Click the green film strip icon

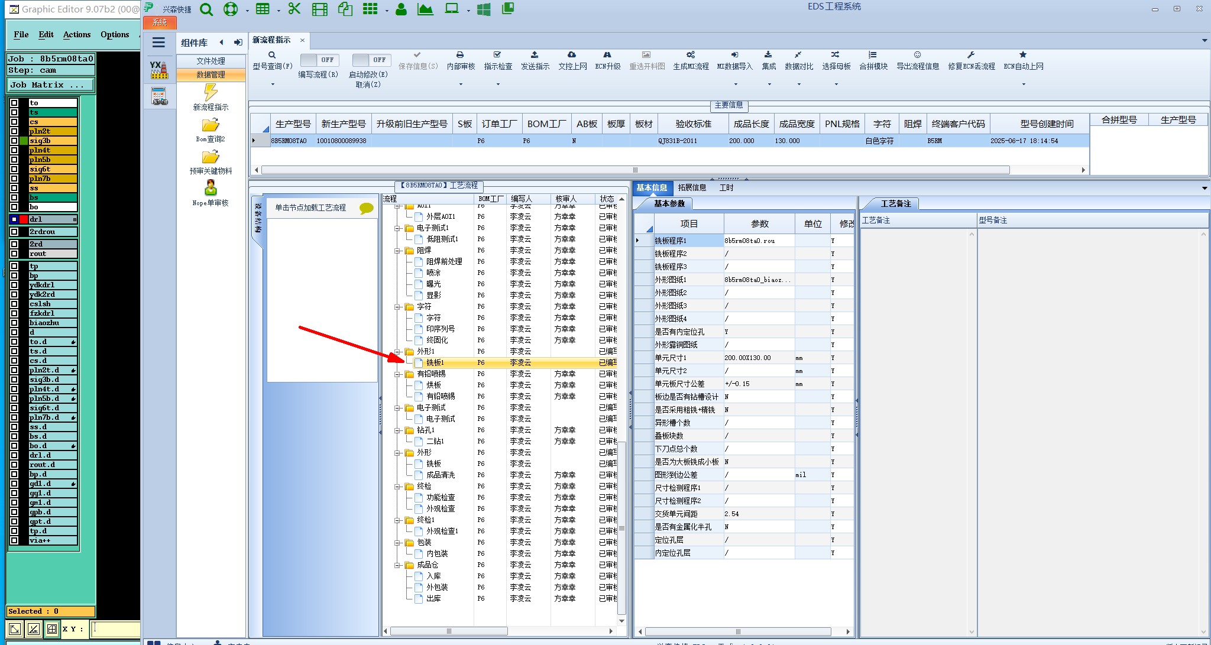(319, 9)
